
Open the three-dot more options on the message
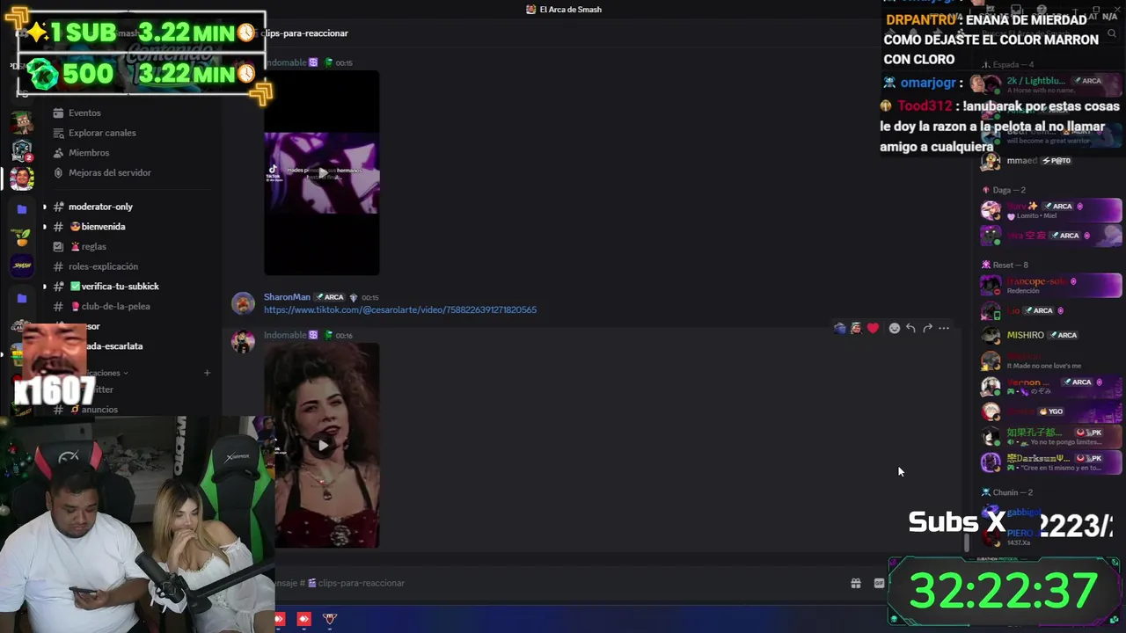pos(944,328)
